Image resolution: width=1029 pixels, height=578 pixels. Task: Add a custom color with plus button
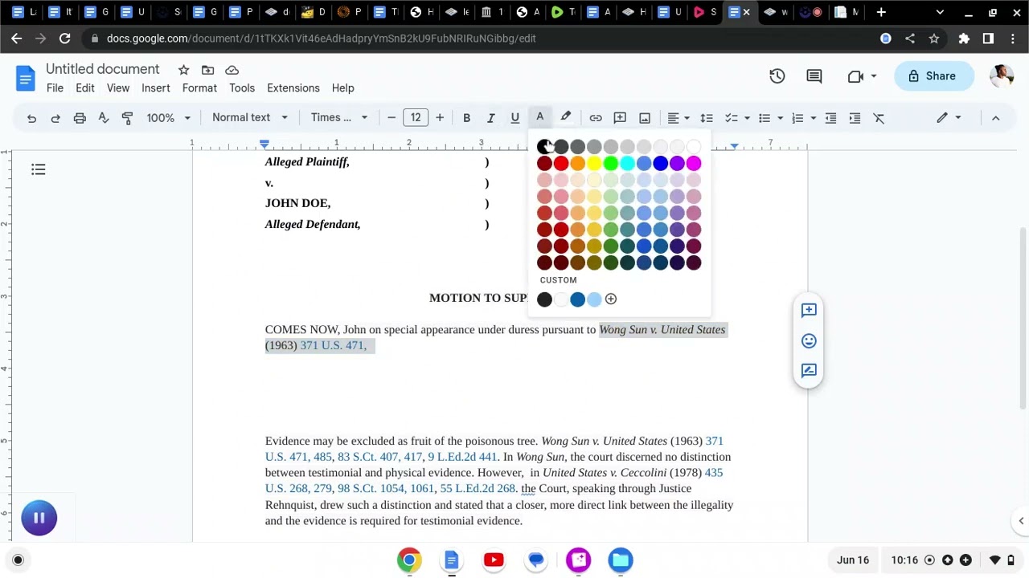click(611, 299)
